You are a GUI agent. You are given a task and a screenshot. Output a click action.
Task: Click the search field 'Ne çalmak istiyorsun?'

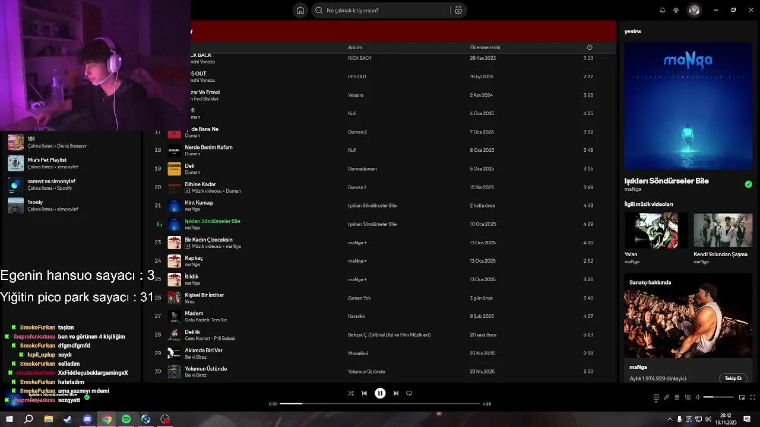(x=388, y=10)
